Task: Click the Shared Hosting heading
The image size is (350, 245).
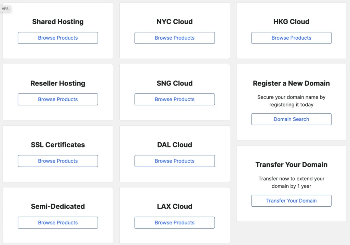Action: point(58,22)
